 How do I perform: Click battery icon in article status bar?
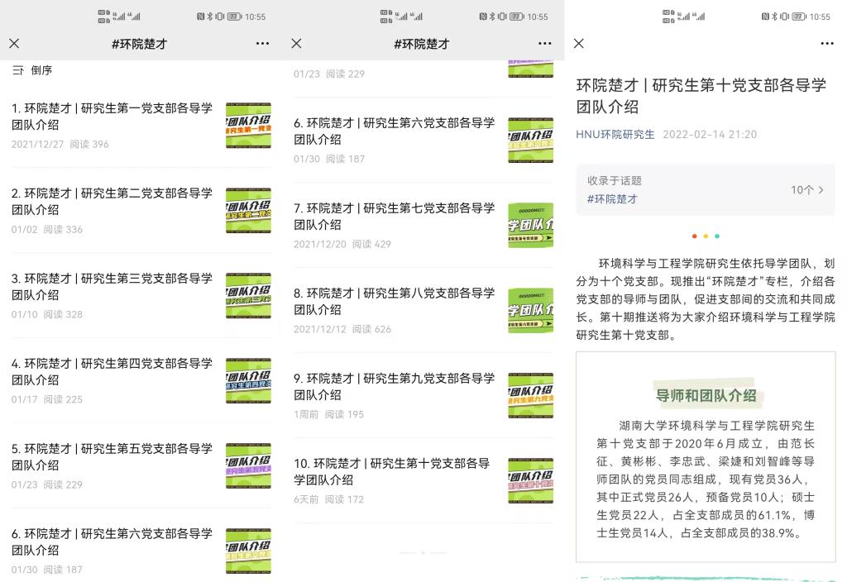[799, 17]
